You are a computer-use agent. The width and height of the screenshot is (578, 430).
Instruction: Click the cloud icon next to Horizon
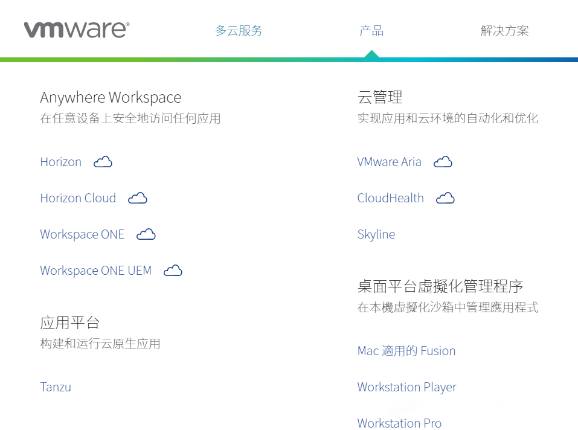click(102, 162)
